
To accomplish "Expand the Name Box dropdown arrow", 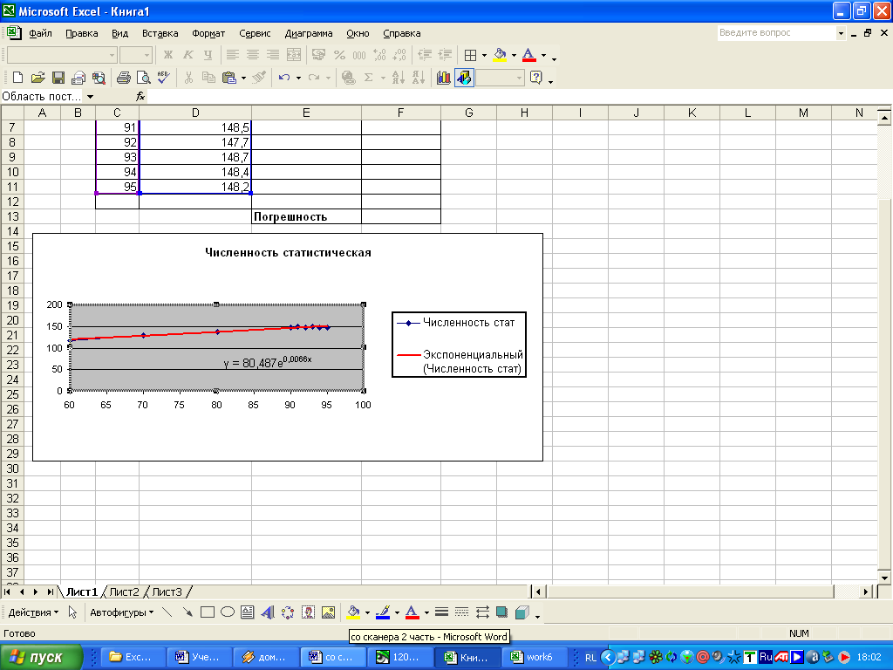I will tap(90, 97).
